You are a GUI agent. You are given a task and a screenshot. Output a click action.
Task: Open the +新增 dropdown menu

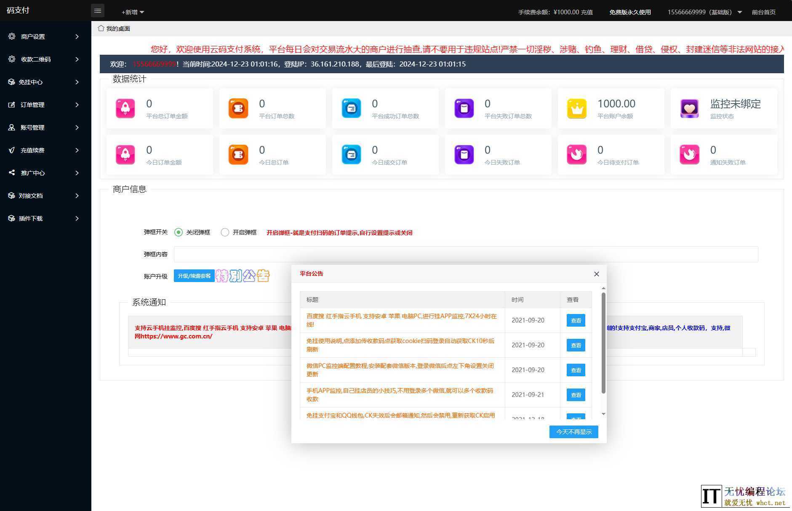tap(133, 12)
